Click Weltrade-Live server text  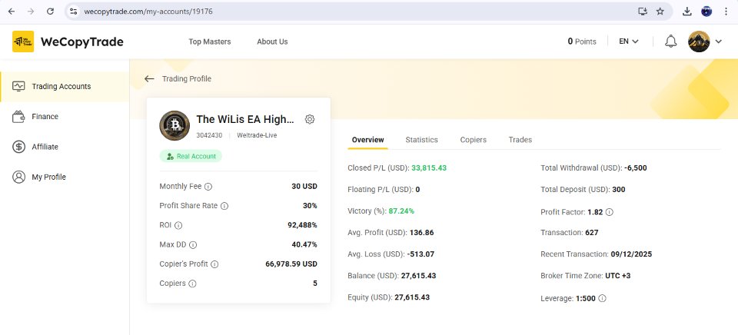pos(257,135)
